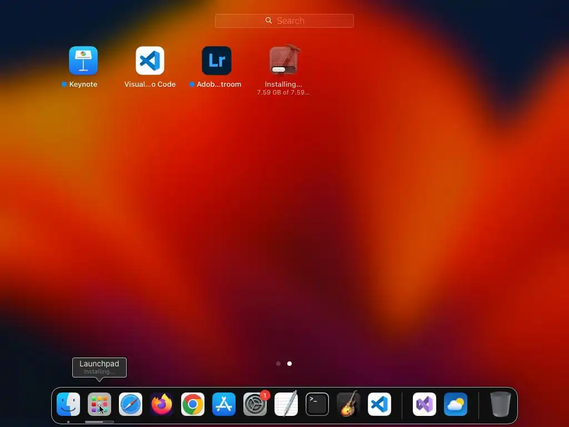Open Finder from the Dock
This screenshot has height=427, width=569.
pos(68,404)
